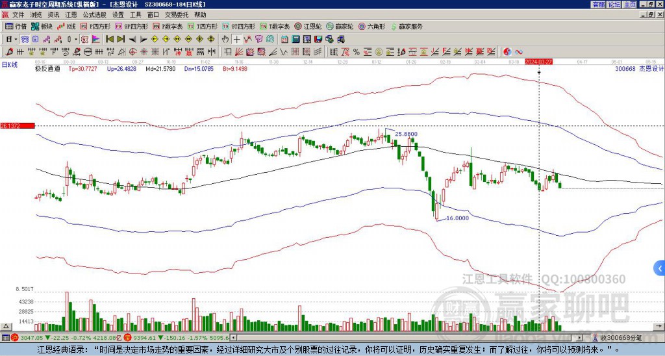Switch to the K线 candlestick chart
The image size is (665, 356).
coord(66,26)
